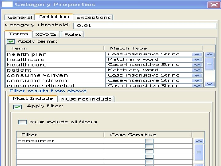Select the 'consumer-driven' term cell
The height and width of the screenshot is (166, 221).
[x=55, y=75]
